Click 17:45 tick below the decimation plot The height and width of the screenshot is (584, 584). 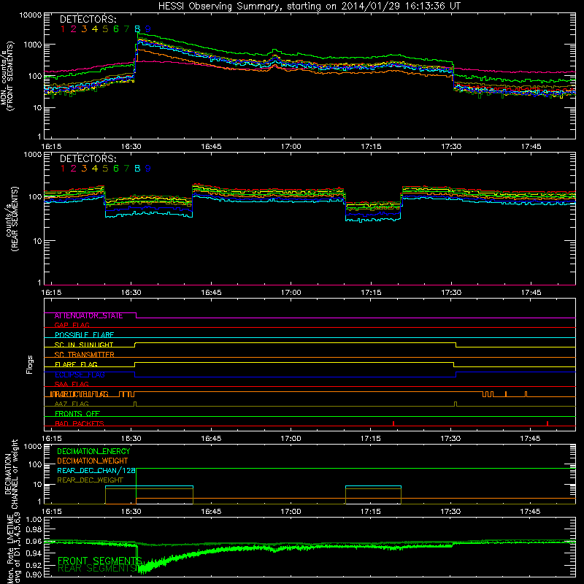click(x=531, y=512)
